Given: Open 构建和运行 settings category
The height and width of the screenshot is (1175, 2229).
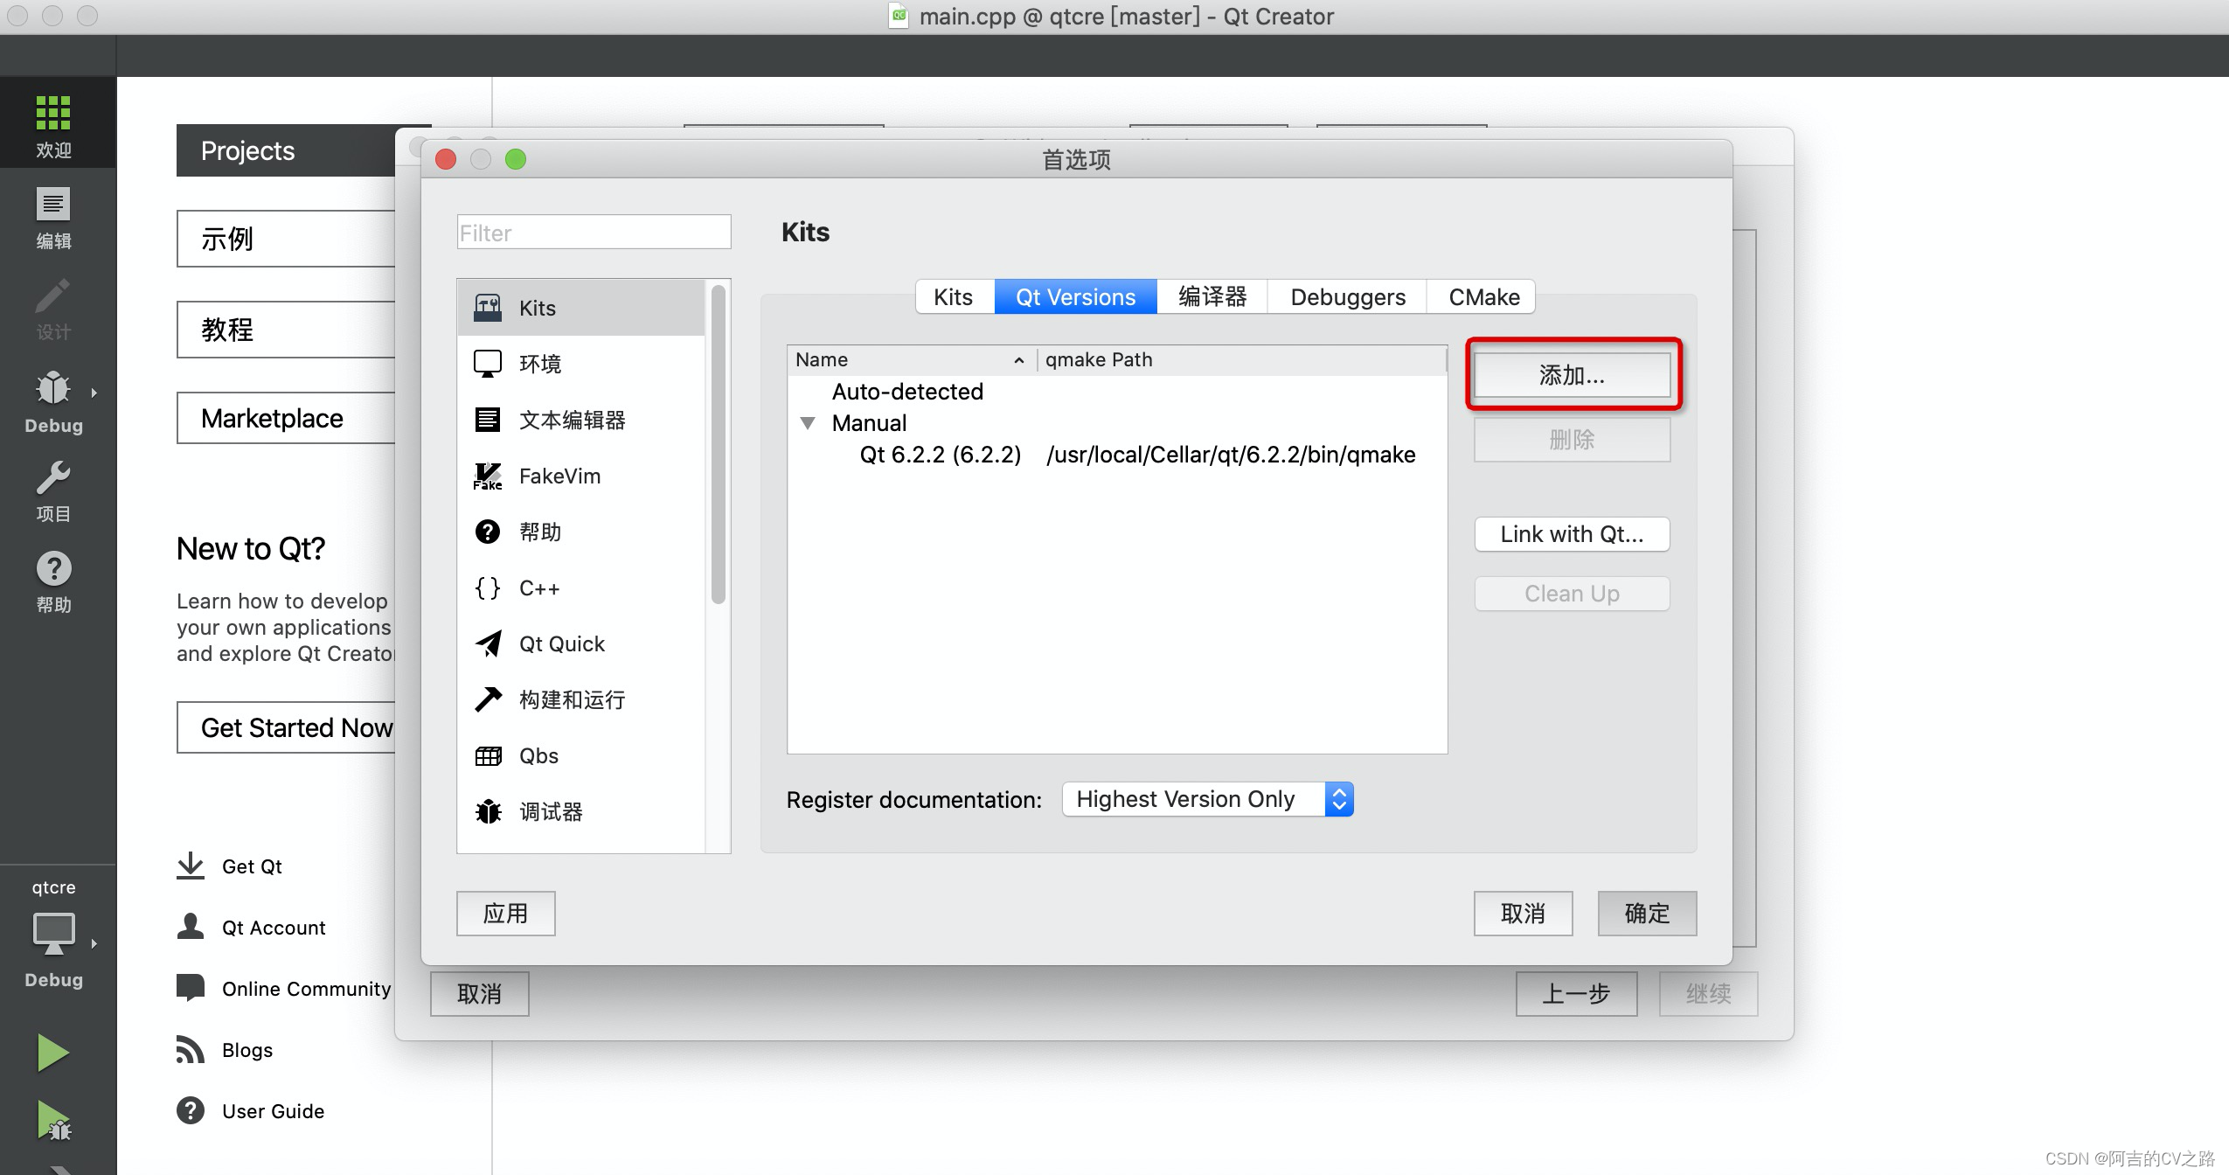Looking at the screenshot, I should click(581, 700).
